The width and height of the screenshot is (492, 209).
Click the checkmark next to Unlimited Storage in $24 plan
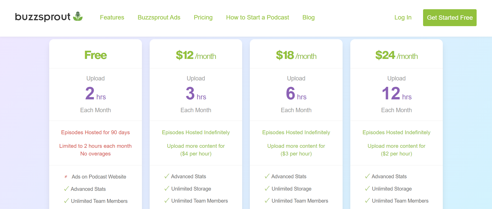[x=367, y=189]
